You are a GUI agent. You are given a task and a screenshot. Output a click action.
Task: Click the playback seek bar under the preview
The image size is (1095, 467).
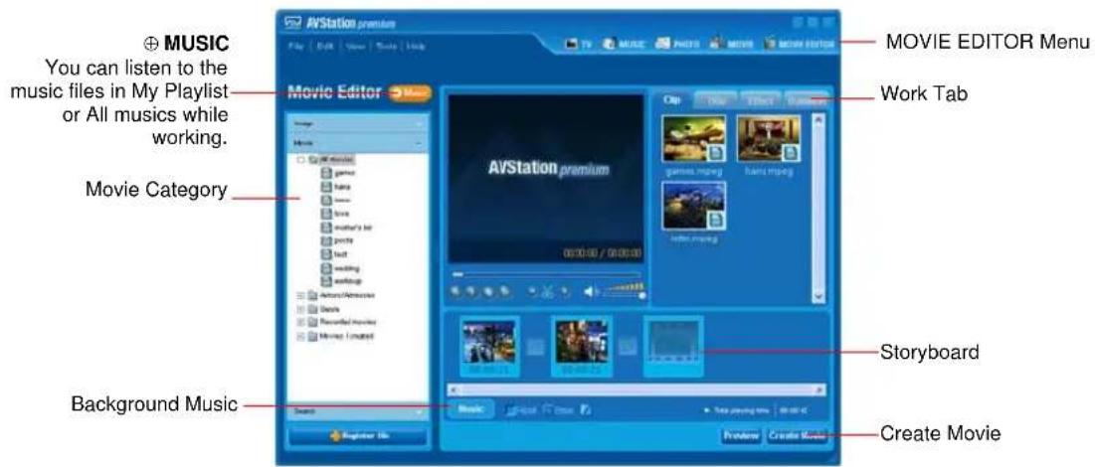click(546, 274)
